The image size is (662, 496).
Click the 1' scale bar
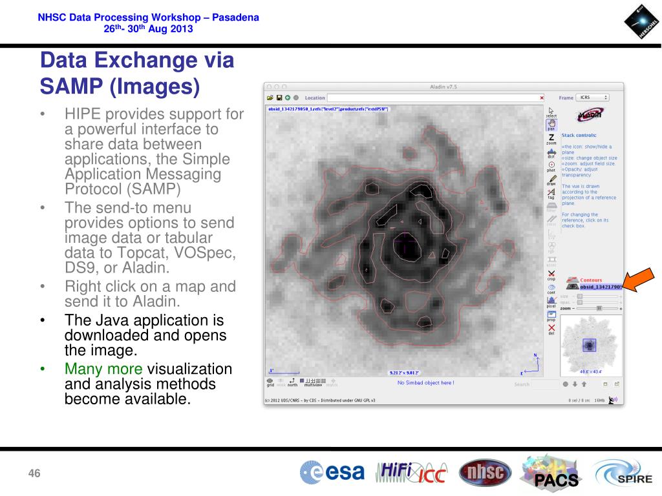coord(284,371)
